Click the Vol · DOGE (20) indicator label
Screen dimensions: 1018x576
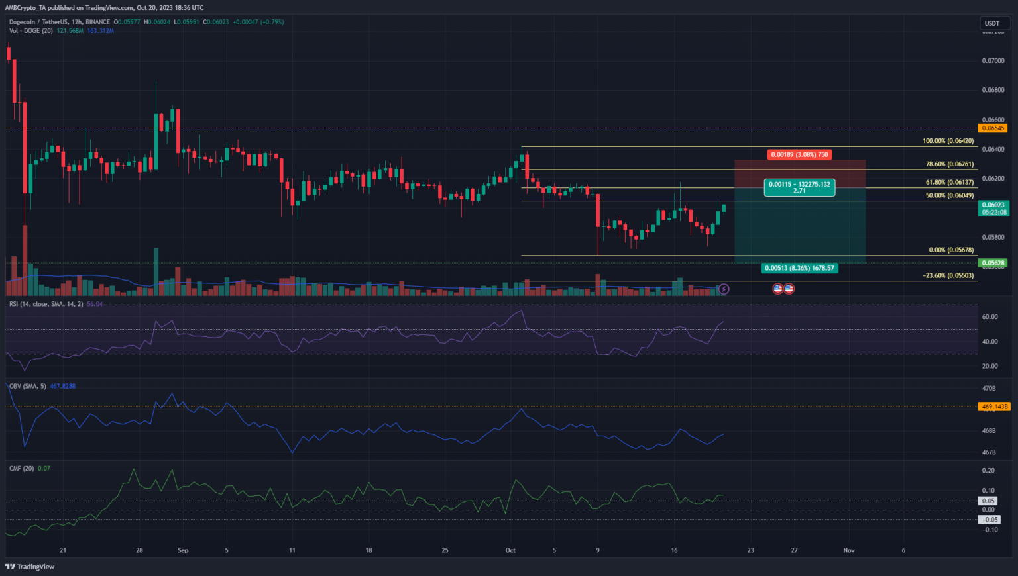(x=32, y=31)
